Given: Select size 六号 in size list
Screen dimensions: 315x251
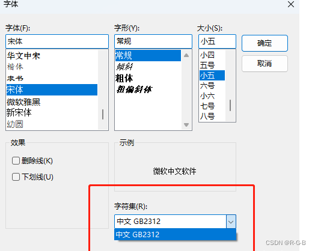Looking at the screenshot, I should point(212,86).
